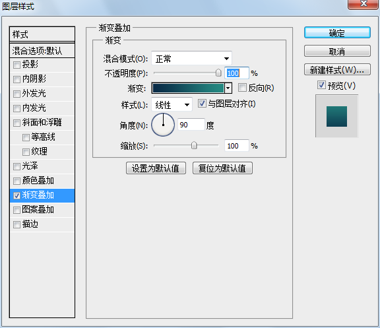Image resolution: width=380 pixels, height=328 pixels.
Task: Select the 描边 stroke style item
Action: (42, 224)
